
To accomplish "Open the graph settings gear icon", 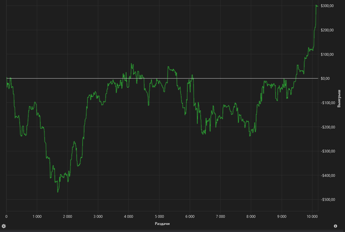I will click(x=4, y=226).
